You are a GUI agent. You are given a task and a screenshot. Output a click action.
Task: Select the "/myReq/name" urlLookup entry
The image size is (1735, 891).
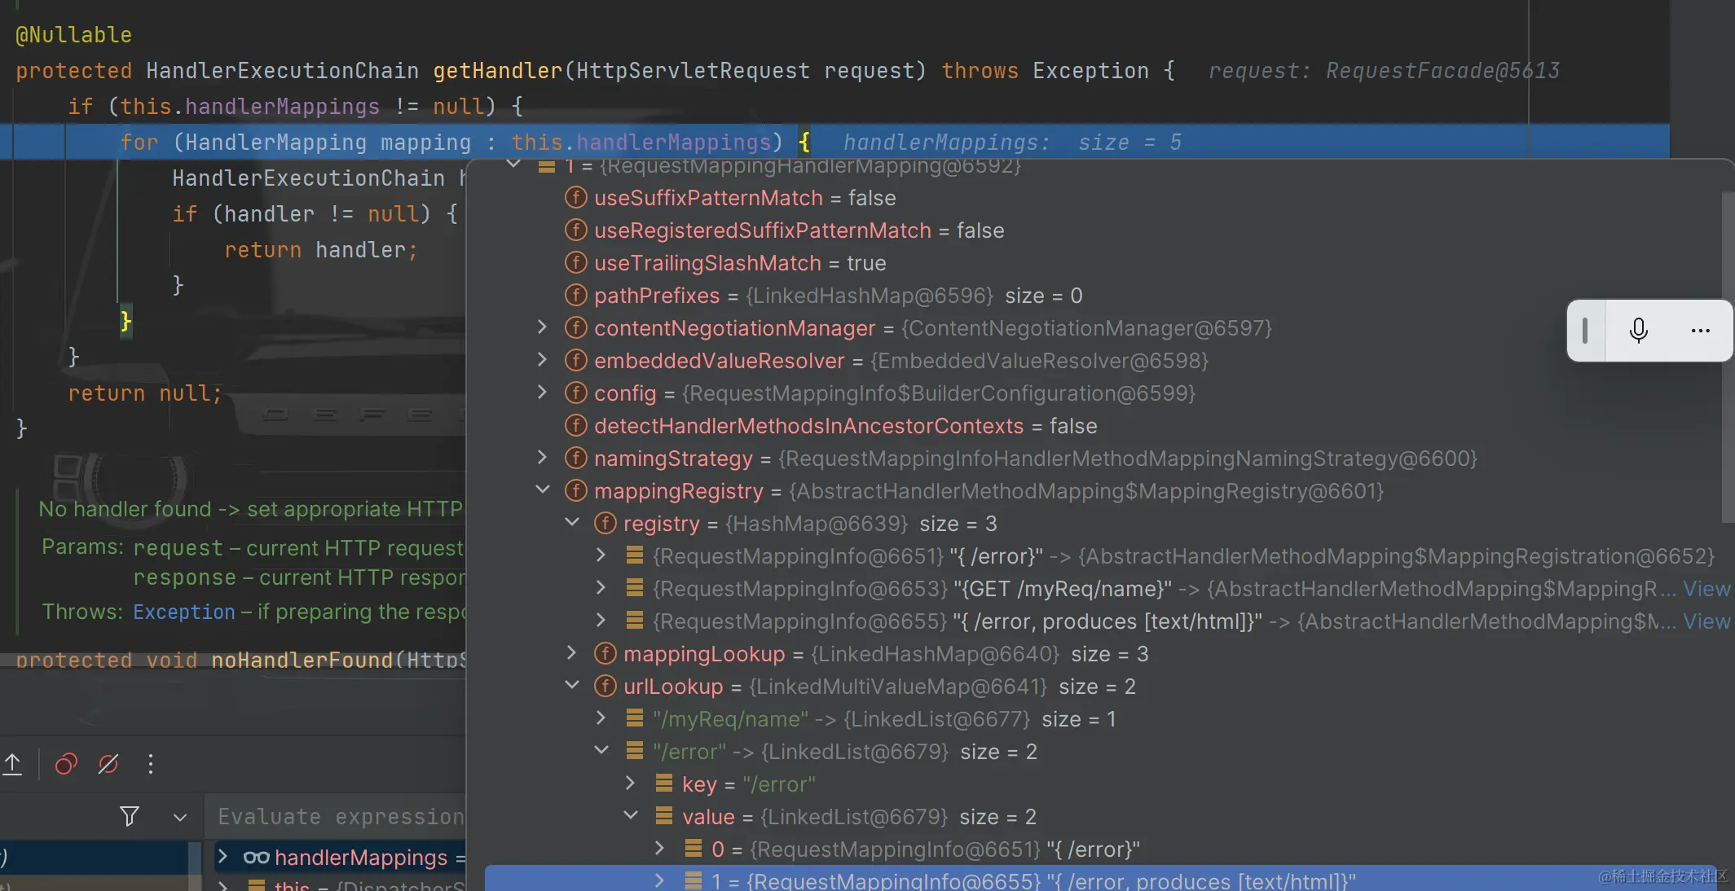tap(730, 719)
